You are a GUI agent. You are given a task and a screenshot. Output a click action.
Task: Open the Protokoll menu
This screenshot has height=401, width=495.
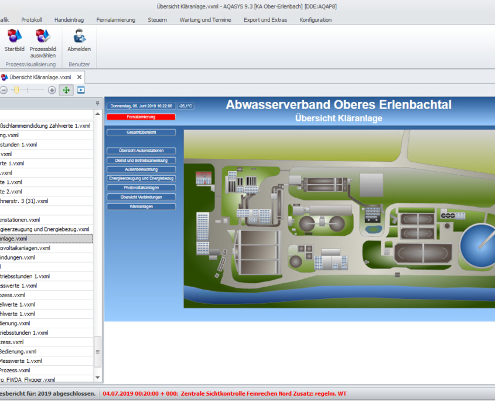tap(32, 19)
